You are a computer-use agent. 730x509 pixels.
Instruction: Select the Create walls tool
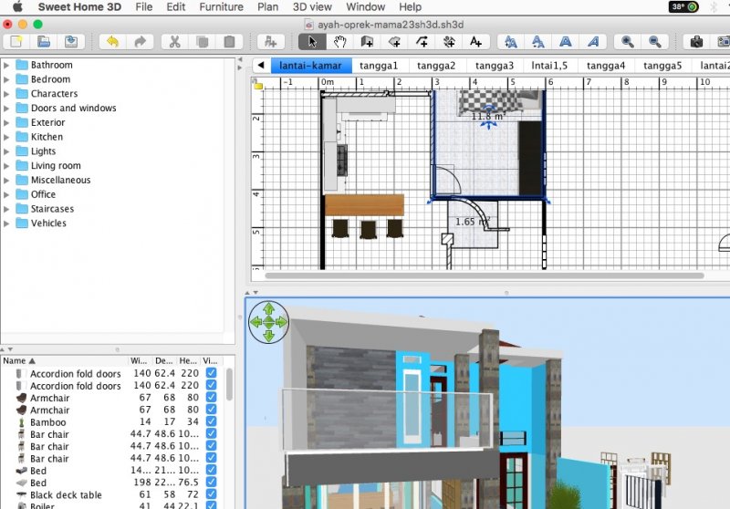point(367,42)
